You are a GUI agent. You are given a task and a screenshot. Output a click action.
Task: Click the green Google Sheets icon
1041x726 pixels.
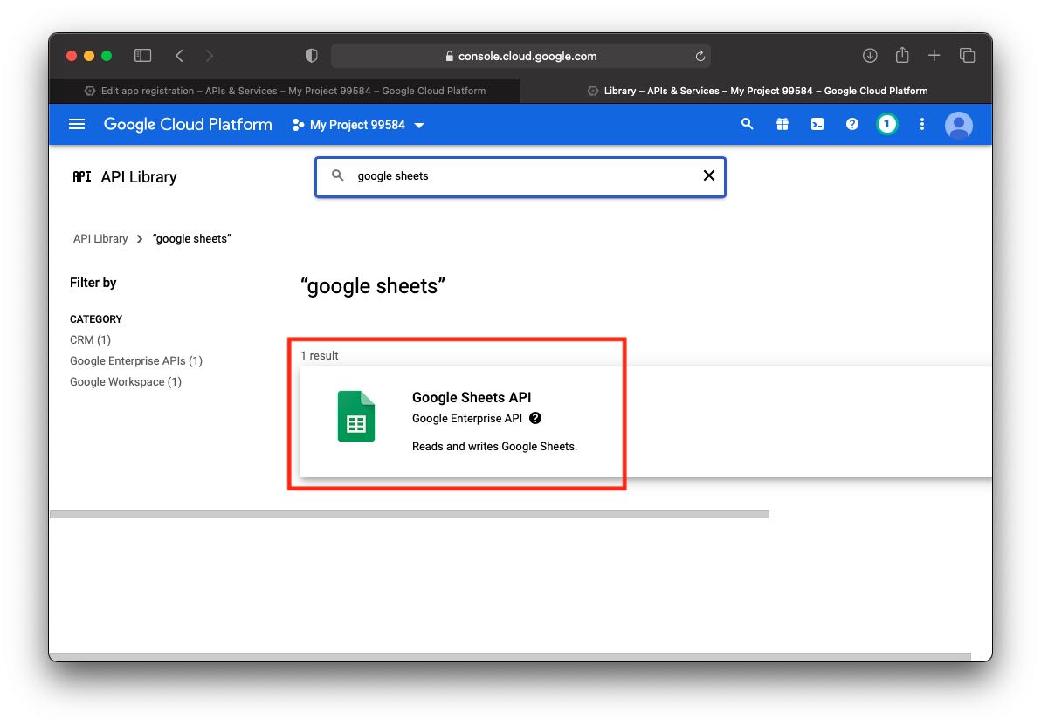(x=355, y=416)
